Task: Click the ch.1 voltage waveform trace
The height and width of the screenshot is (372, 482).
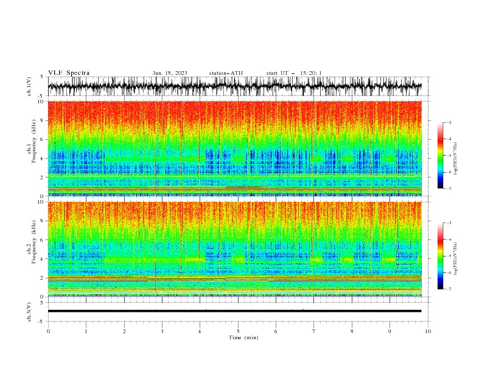Action: pyautogui.click(x=234, y=86)
